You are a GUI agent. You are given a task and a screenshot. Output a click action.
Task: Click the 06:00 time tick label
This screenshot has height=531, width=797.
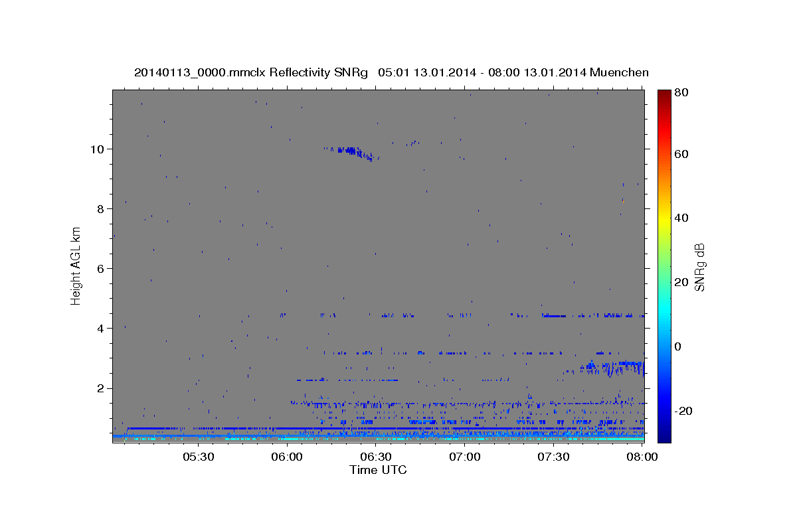pos(287,457)
